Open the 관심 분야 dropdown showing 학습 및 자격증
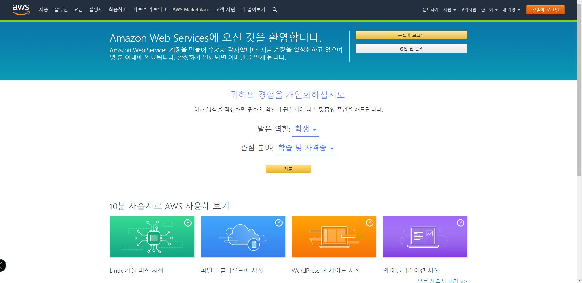The image size is (582, 283). [x=306, y=148]
